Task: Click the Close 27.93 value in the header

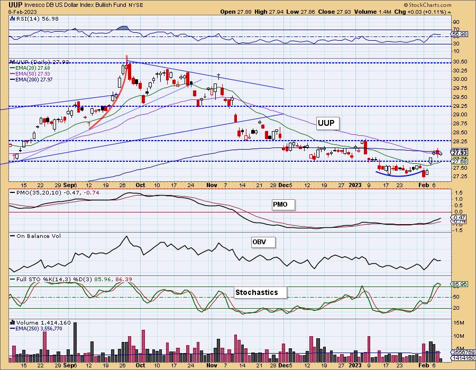Action: [335, 12]
